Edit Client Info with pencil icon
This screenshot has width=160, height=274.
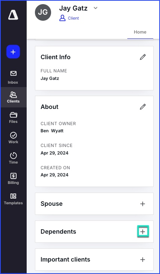coord(143,57)
